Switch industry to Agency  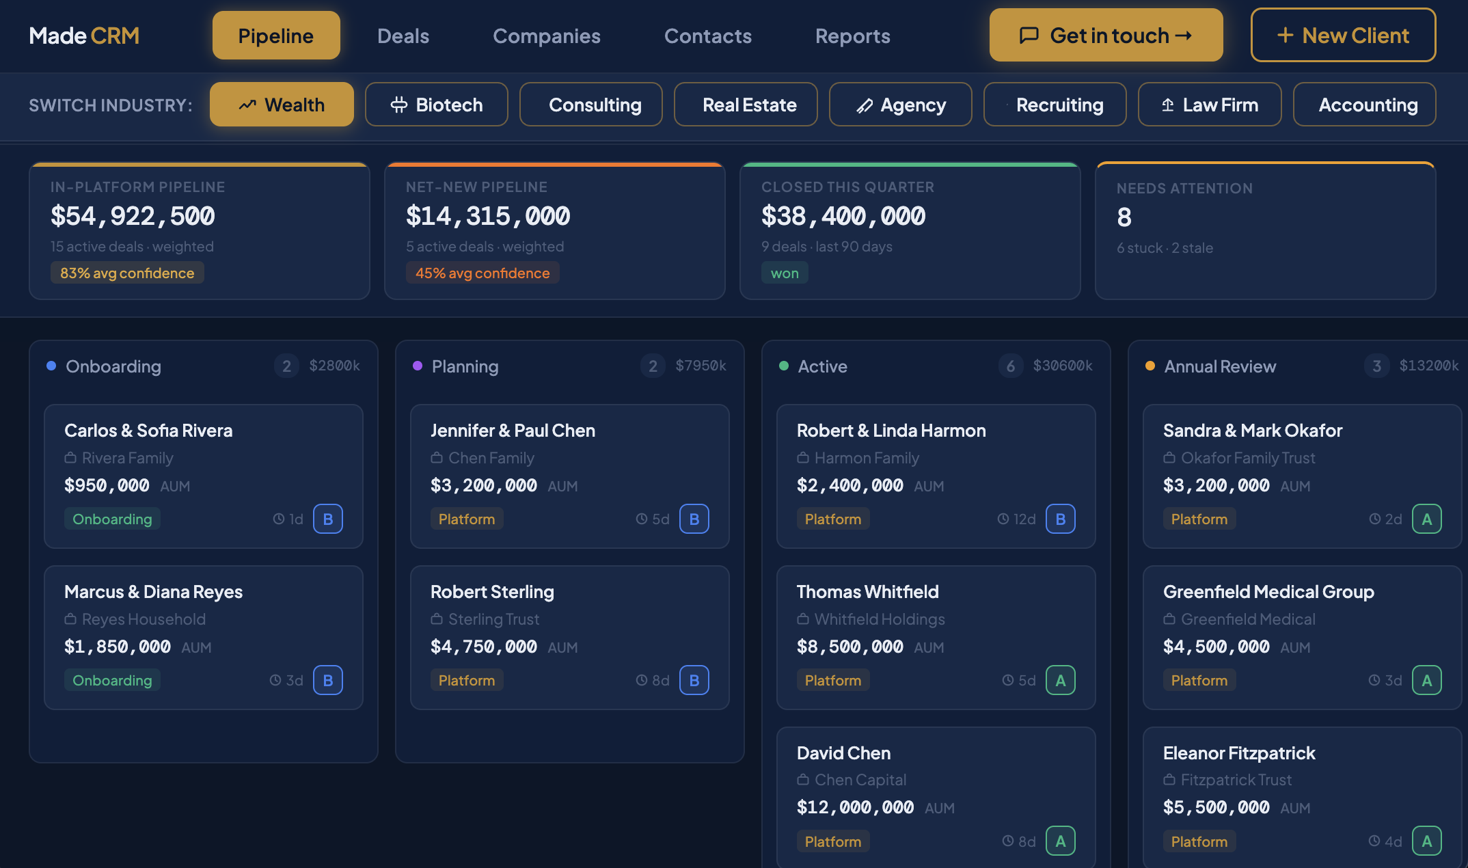tap(901, 105)
